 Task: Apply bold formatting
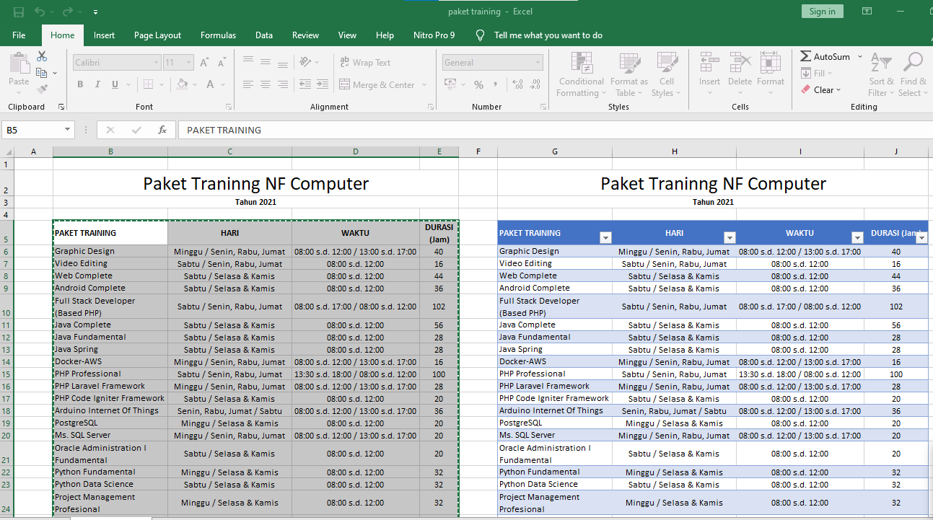[79, 84]
